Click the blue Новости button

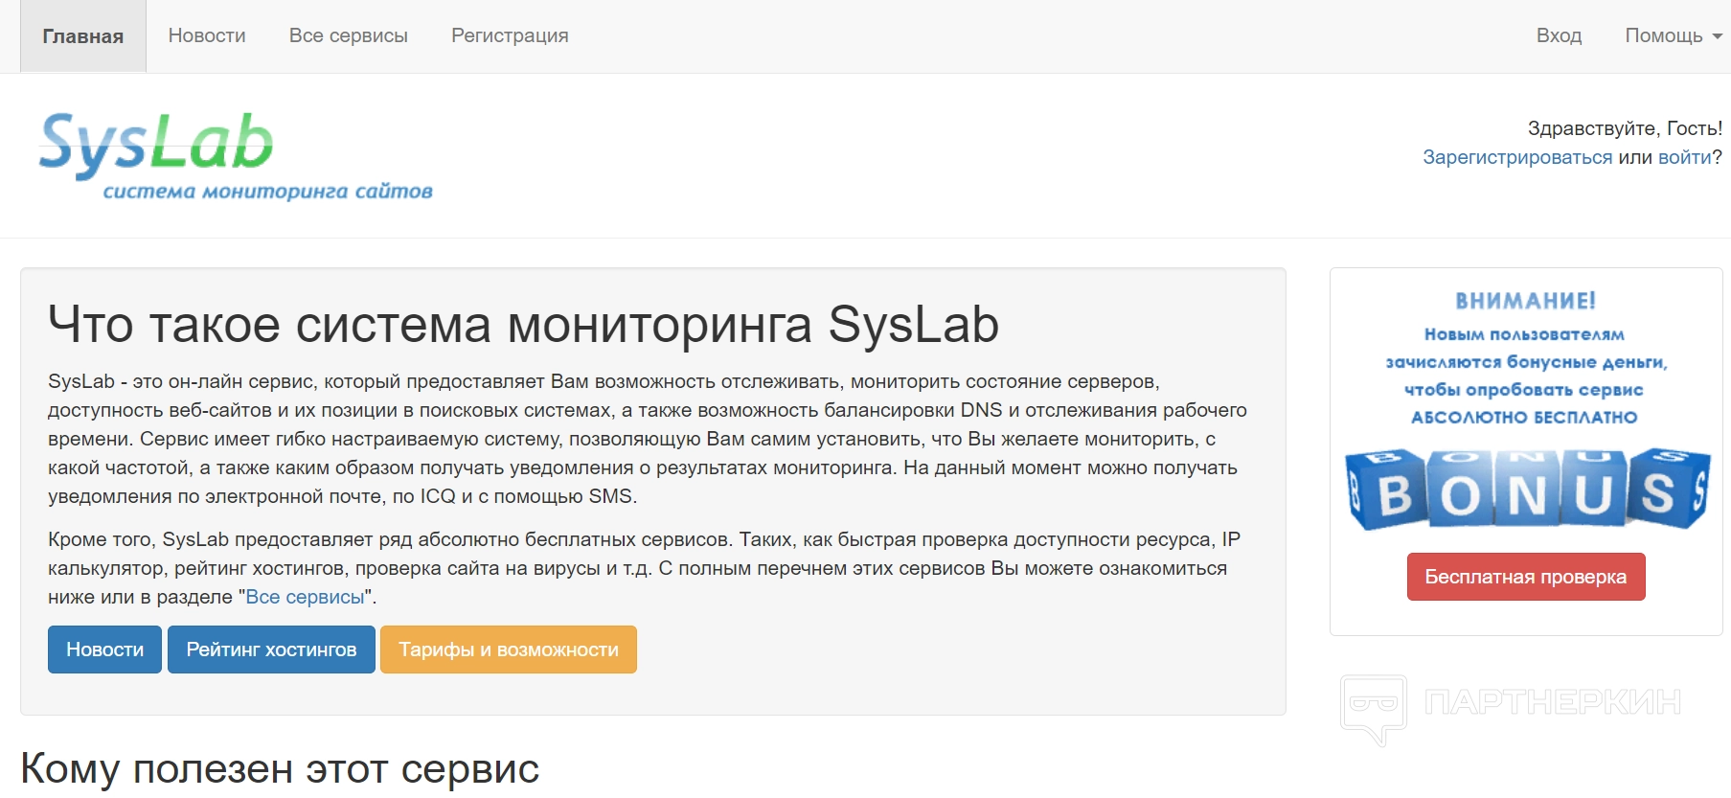point(104,650)
